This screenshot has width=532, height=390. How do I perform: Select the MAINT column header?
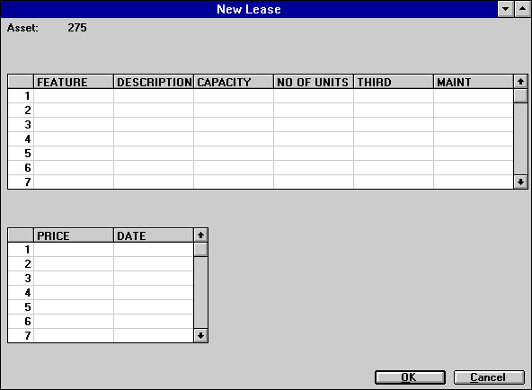point(474,82)
